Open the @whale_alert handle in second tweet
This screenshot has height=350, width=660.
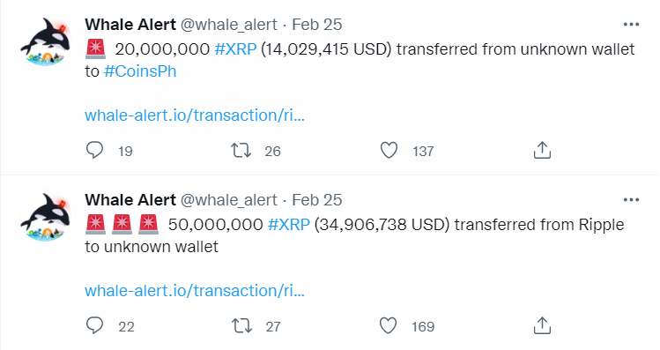229,200
